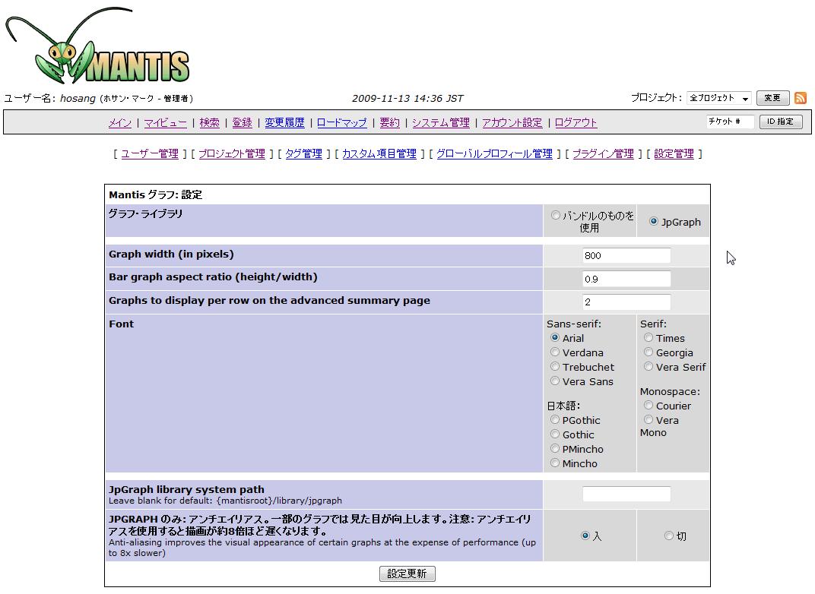Pick the PGothic Japanese font
Image resolution: width=815 pixels, height=594 pixels.
click(555, 420)
